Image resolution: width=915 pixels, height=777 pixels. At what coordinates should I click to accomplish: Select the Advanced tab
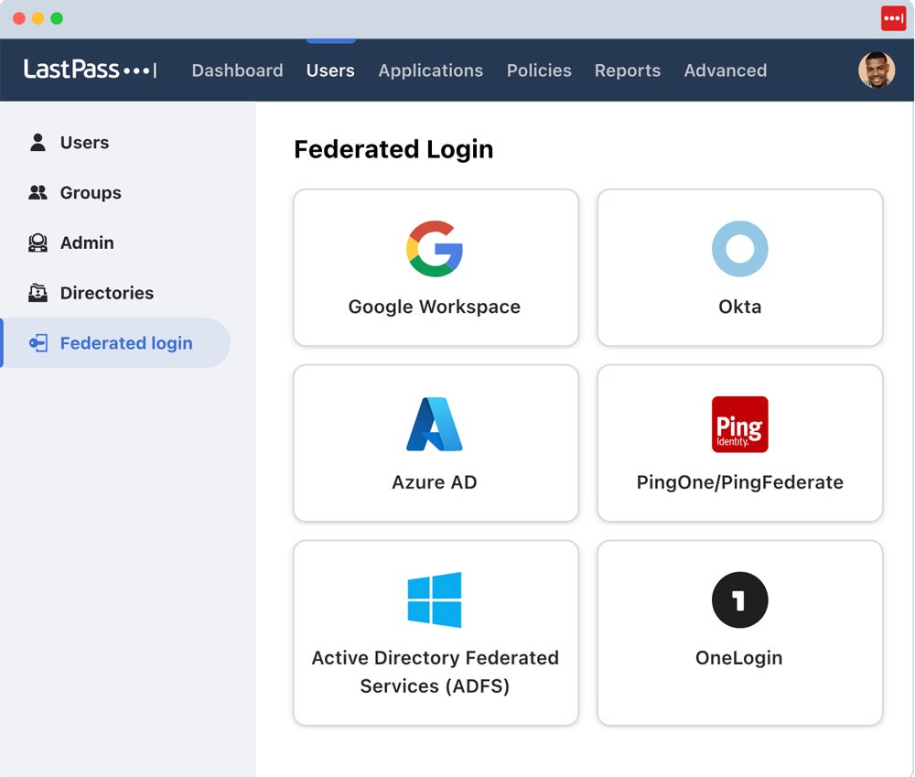click(x=725, y=70)
